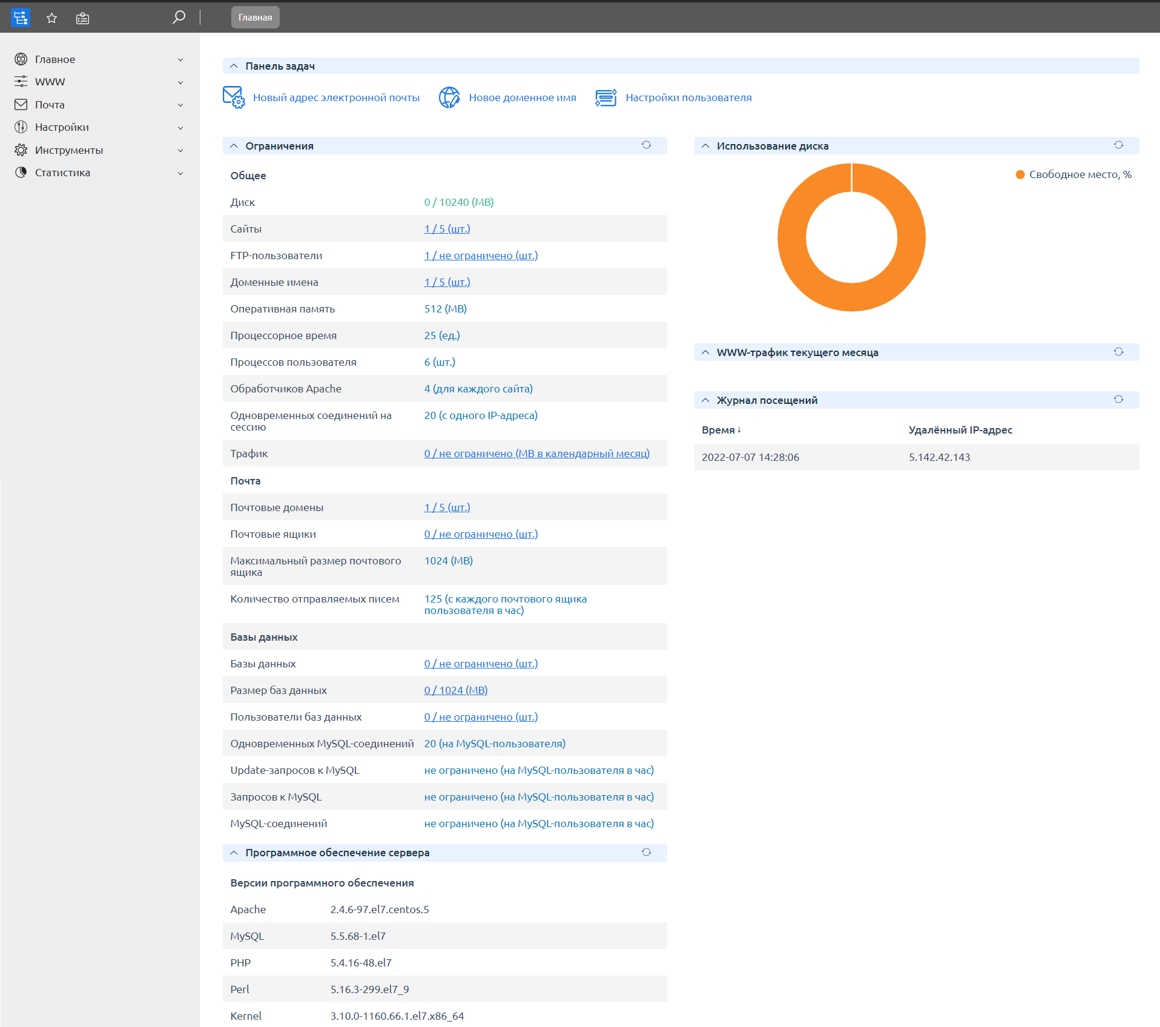Open the briefcase icon in top bar
The image size is (1160, 1027).
click(82, 18)
